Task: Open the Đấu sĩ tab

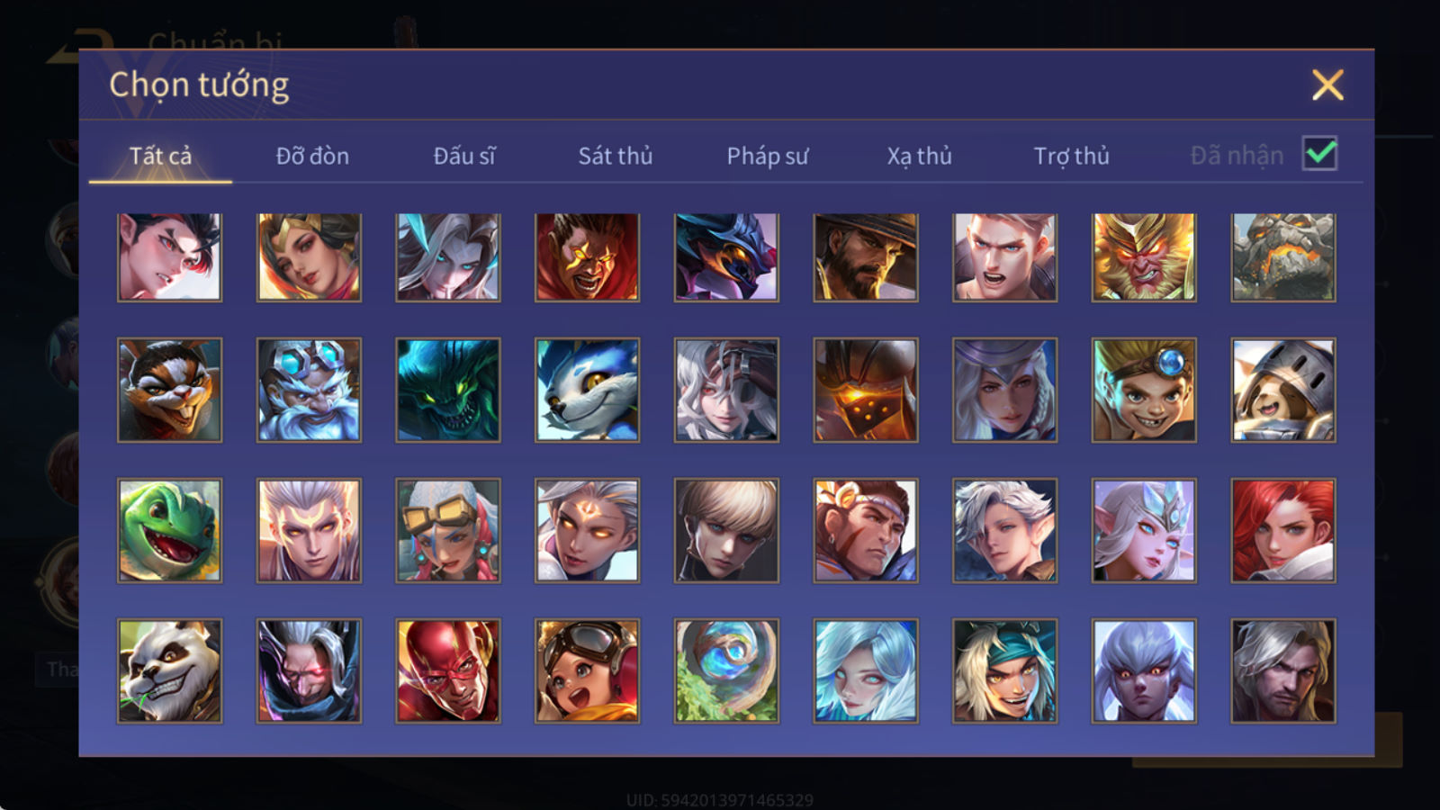Action: [x=464, y=156]
